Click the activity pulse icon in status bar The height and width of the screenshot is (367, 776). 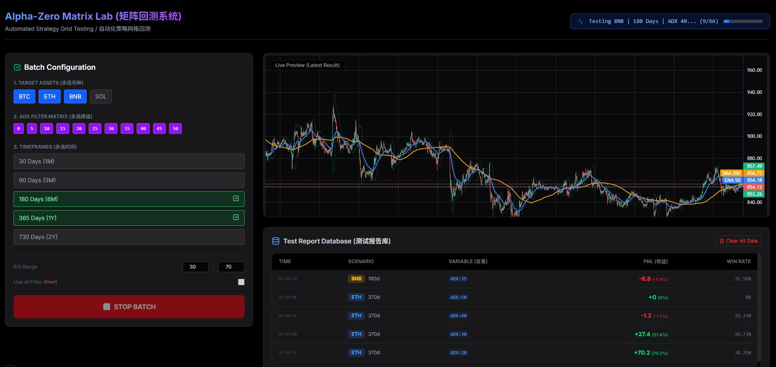[581, 21]
